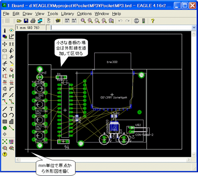Open the Library menu

click(68, 14)
